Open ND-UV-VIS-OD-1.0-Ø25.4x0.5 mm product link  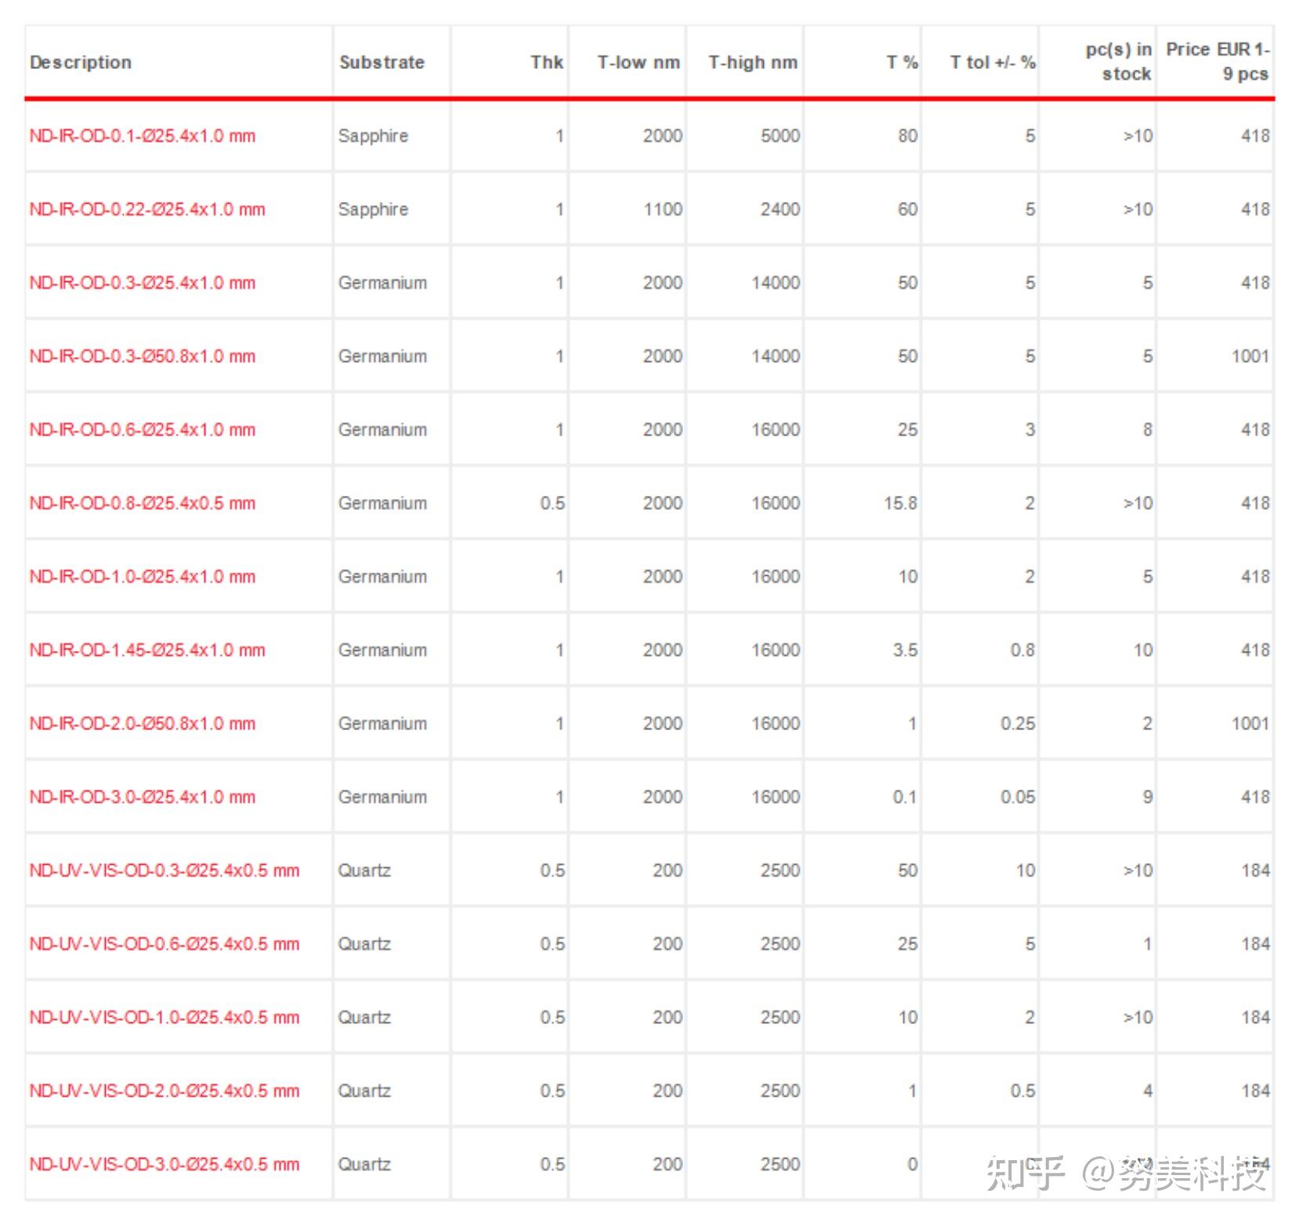pyautogui.click(x=165, y=1018)
